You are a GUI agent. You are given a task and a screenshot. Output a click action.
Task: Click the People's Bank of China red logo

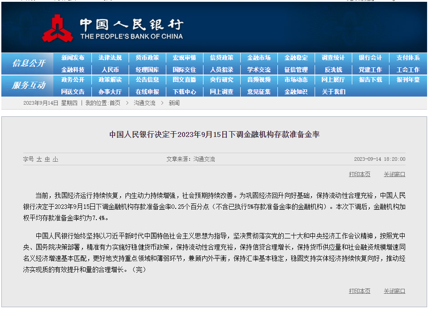click(58, 28)
